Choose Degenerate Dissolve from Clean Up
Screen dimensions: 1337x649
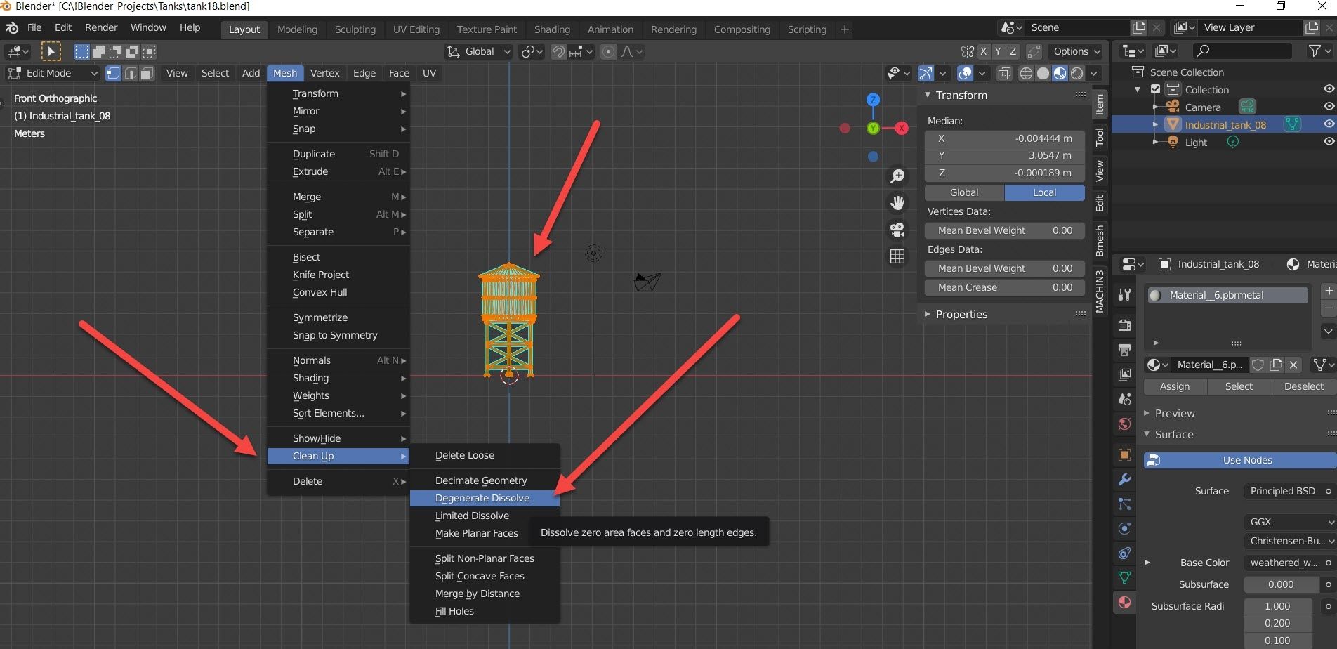pyautogui.click(x=482, y=498)
